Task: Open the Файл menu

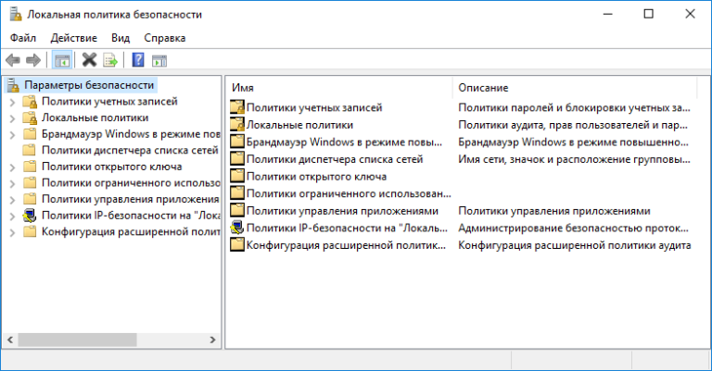Action: [23, 38]
